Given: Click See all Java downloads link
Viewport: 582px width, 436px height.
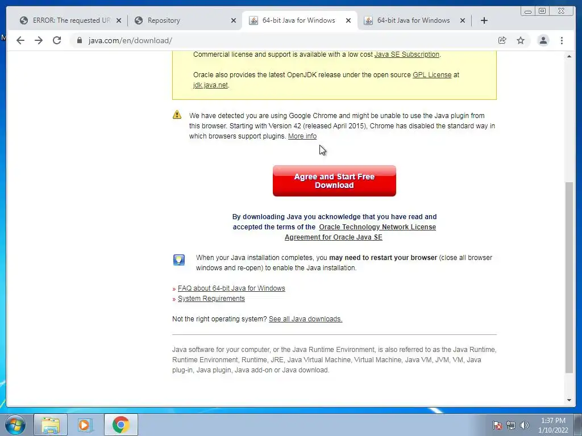Looking at the screenshot, I should tap(305, 319).
